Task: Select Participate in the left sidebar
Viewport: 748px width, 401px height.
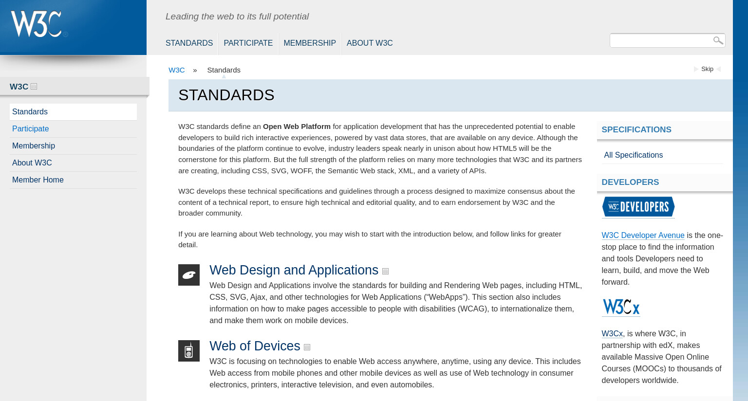Action: 73,129
